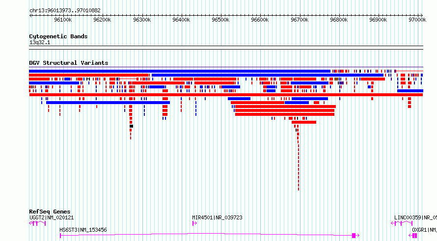Click the HS6ST3 terminal exon block
Screen dimensions: 437x241
coord(354,236)
